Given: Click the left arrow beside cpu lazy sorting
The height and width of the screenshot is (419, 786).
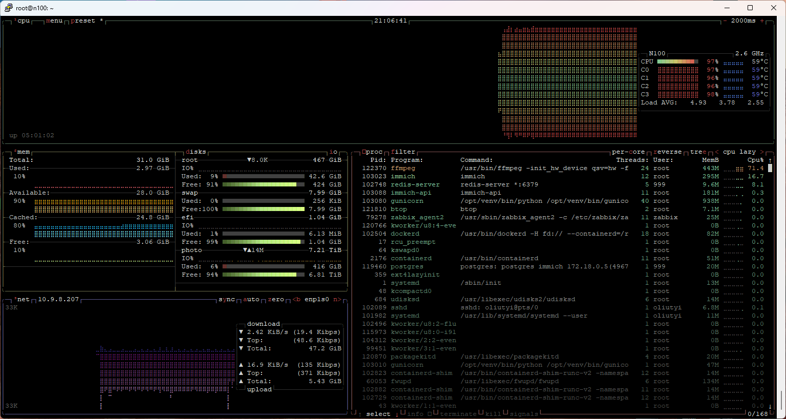Looking at the screenshot, I should (x=717, y=152).
